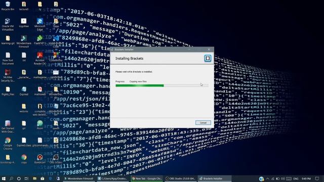The image size is (324, 182).
Task: Select the Atom desktop shortcut
Action: pyautogui.click(x=40, y=125)
